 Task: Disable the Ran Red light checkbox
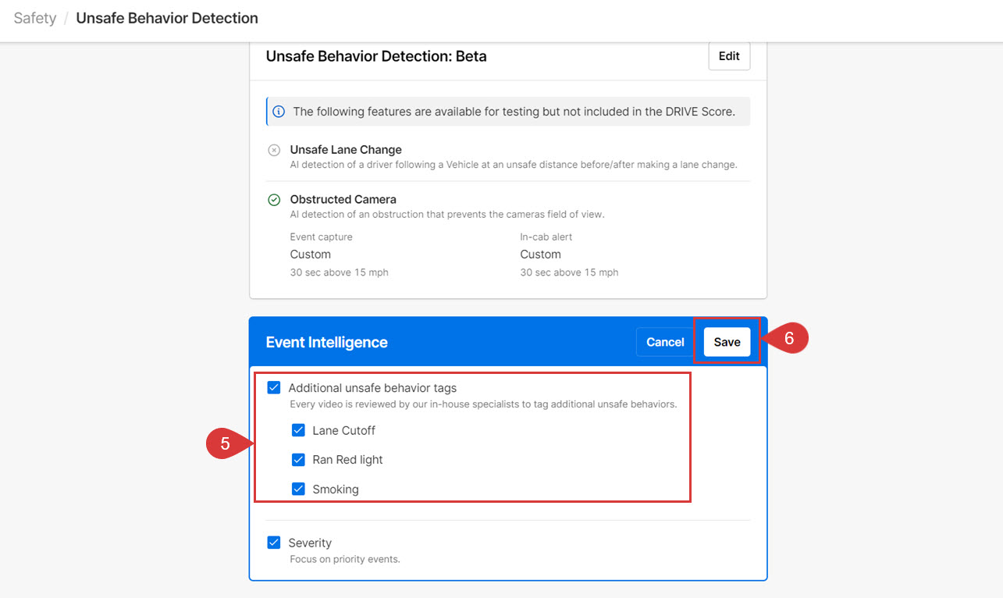pos(298,460)
